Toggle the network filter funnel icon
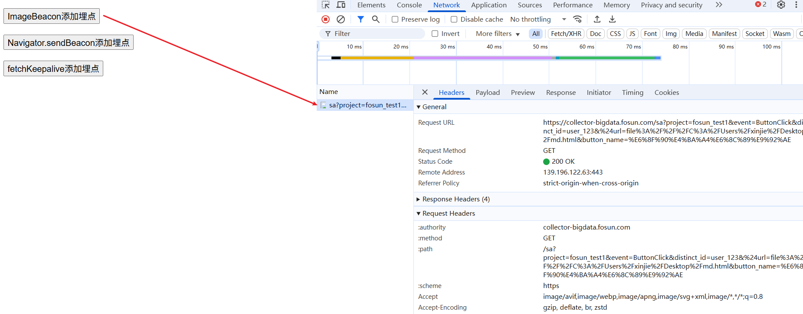The width and height of the screenshot is (803, 314). coord(361,19)
